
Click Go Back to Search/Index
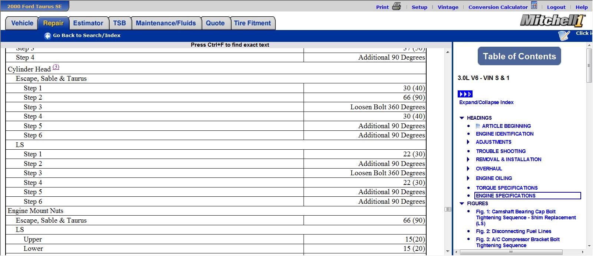pos(87,36)
